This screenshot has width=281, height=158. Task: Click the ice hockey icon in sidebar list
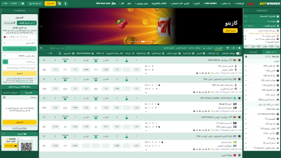click(278, 80)
